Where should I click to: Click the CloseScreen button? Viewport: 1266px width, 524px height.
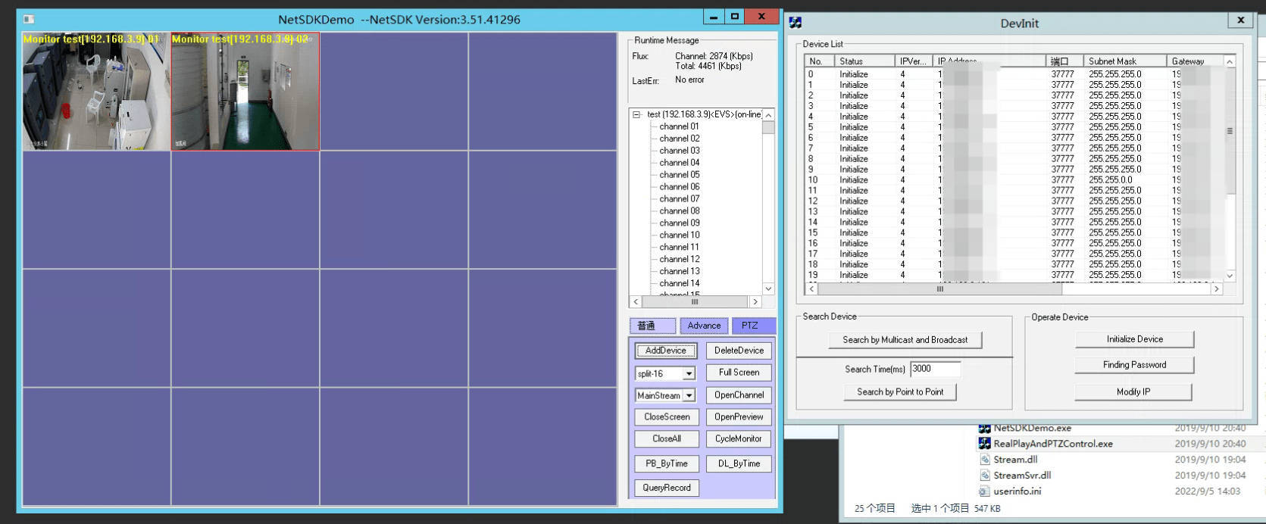pyautogui.click(x=667, y=416)
